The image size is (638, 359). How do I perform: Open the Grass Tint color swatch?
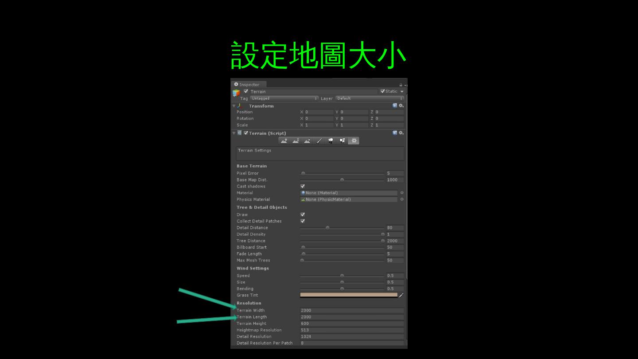(349, 295)
